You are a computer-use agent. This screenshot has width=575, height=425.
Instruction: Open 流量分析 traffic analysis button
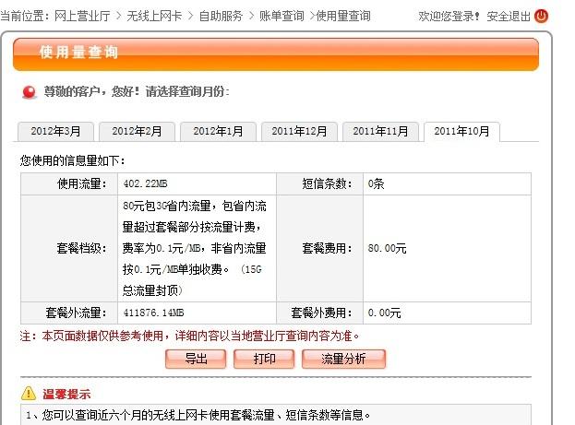point(343,359)
